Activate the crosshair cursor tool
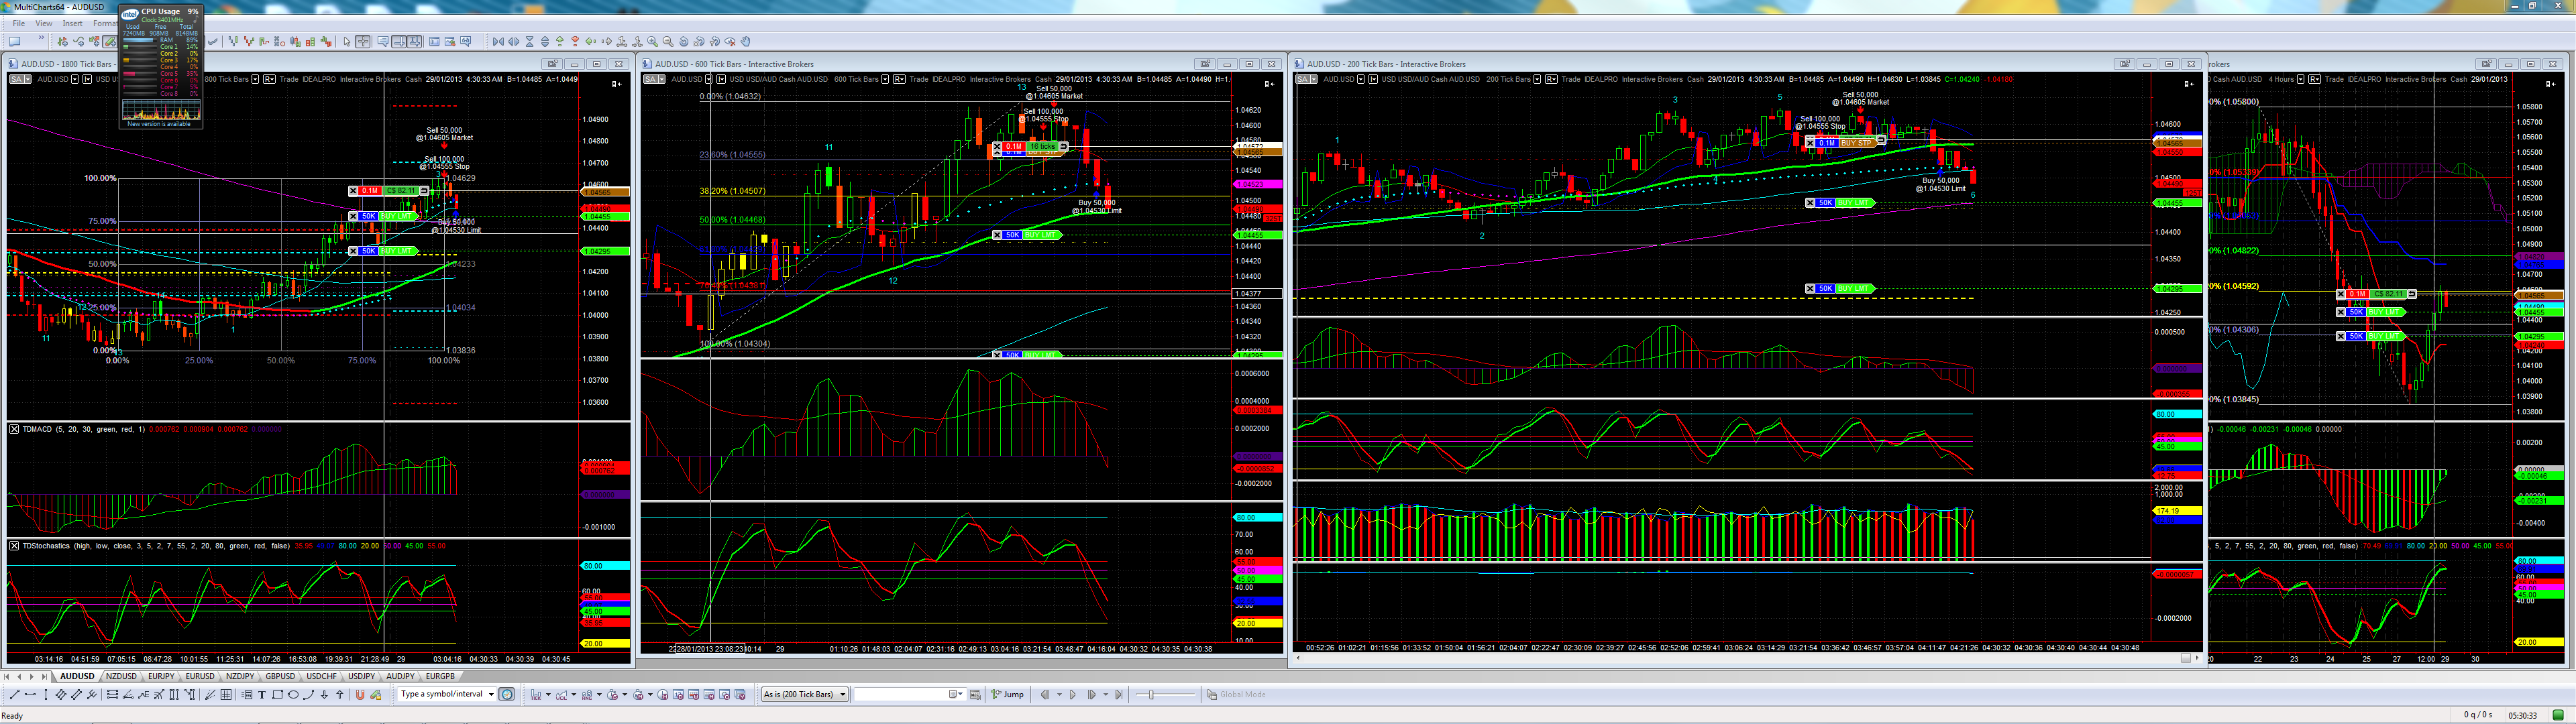The height and width of the screenshot is (724, 2576). pos(363,41)
